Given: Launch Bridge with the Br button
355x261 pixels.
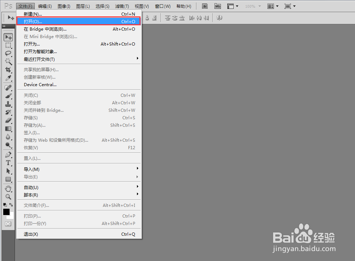Looking at the screenshot, I should [205, 6].
